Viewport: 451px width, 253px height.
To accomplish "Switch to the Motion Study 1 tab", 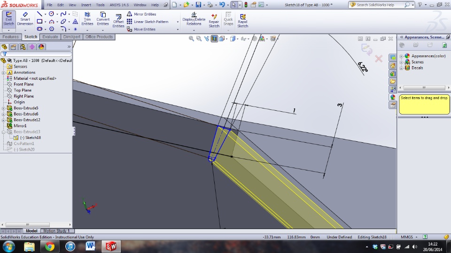I will 56,231.
